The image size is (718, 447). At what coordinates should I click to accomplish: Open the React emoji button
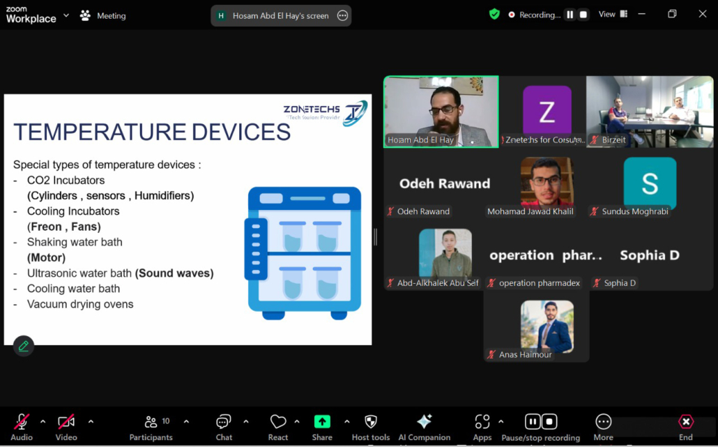click(278, 426)
